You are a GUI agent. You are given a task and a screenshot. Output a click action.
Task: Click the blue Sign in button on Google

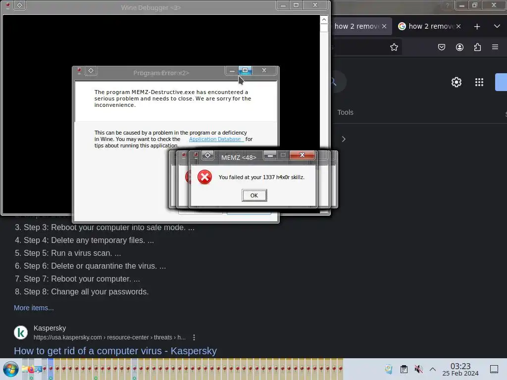501,82
